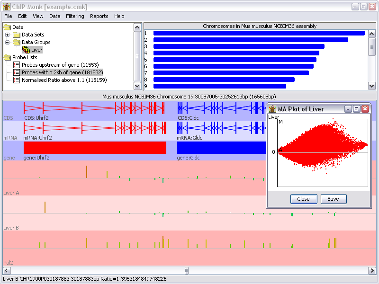Open the Reports menu
Viewport: 379px width, 284px height.
point(99,16)
